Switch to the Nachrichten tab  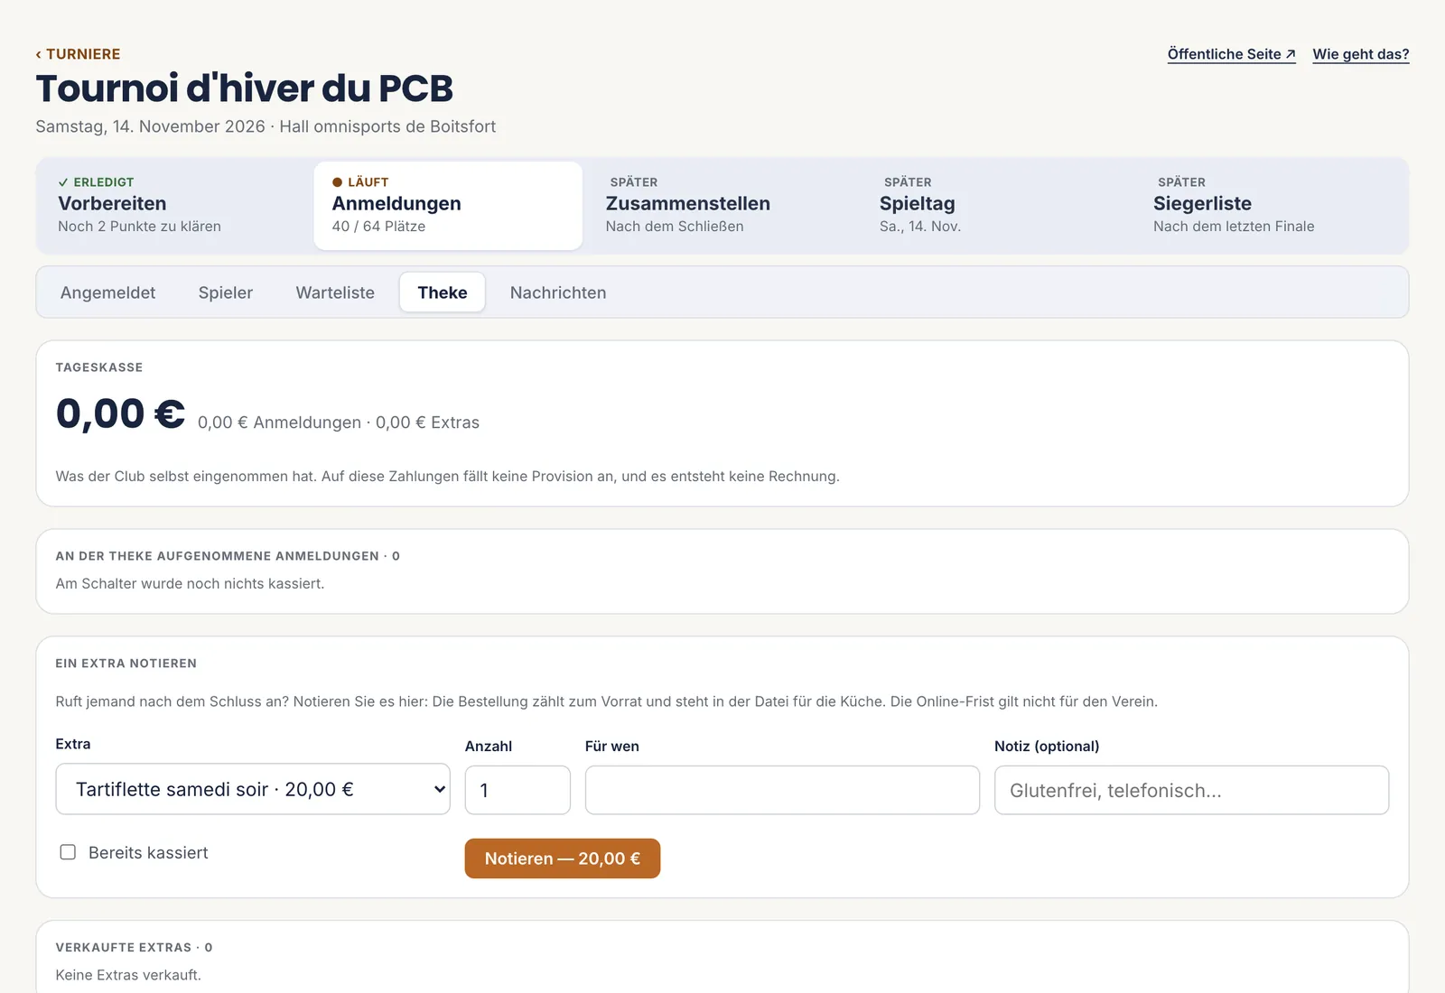tap(558, 292)
